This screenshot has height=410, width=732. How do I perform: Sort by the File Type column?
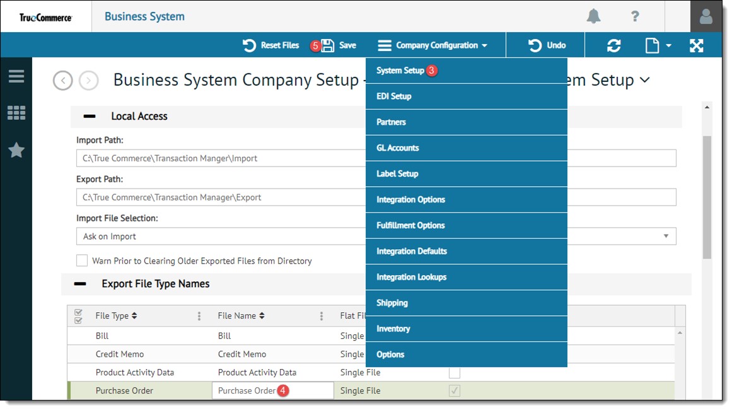coord(116,315)
